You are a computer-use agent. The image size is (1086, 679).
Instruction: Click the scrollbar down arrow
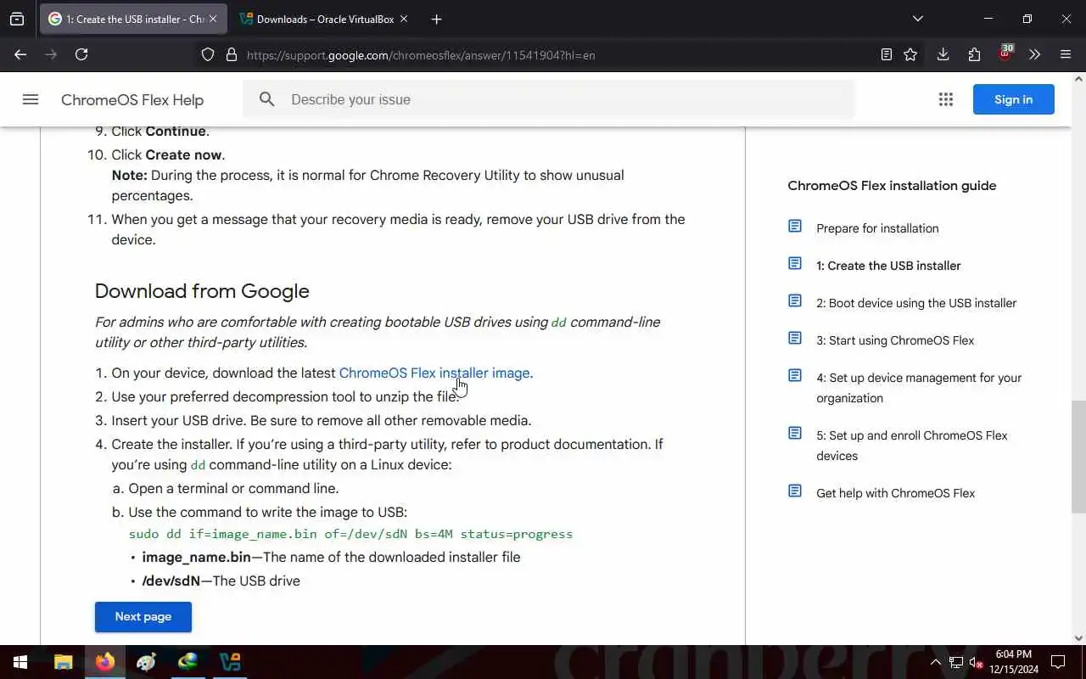[1078, 638]
